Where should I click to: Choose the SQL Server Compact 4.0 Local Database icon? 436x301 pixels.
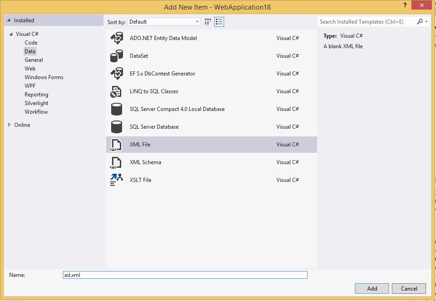[116, 109]
